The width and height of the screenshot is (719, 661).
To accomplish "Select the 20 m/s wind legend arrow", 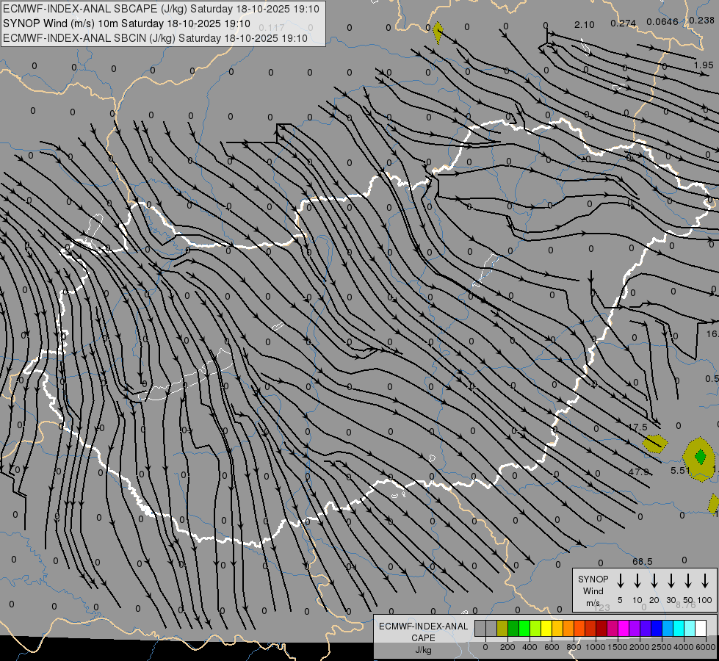I will coord(654,580).
